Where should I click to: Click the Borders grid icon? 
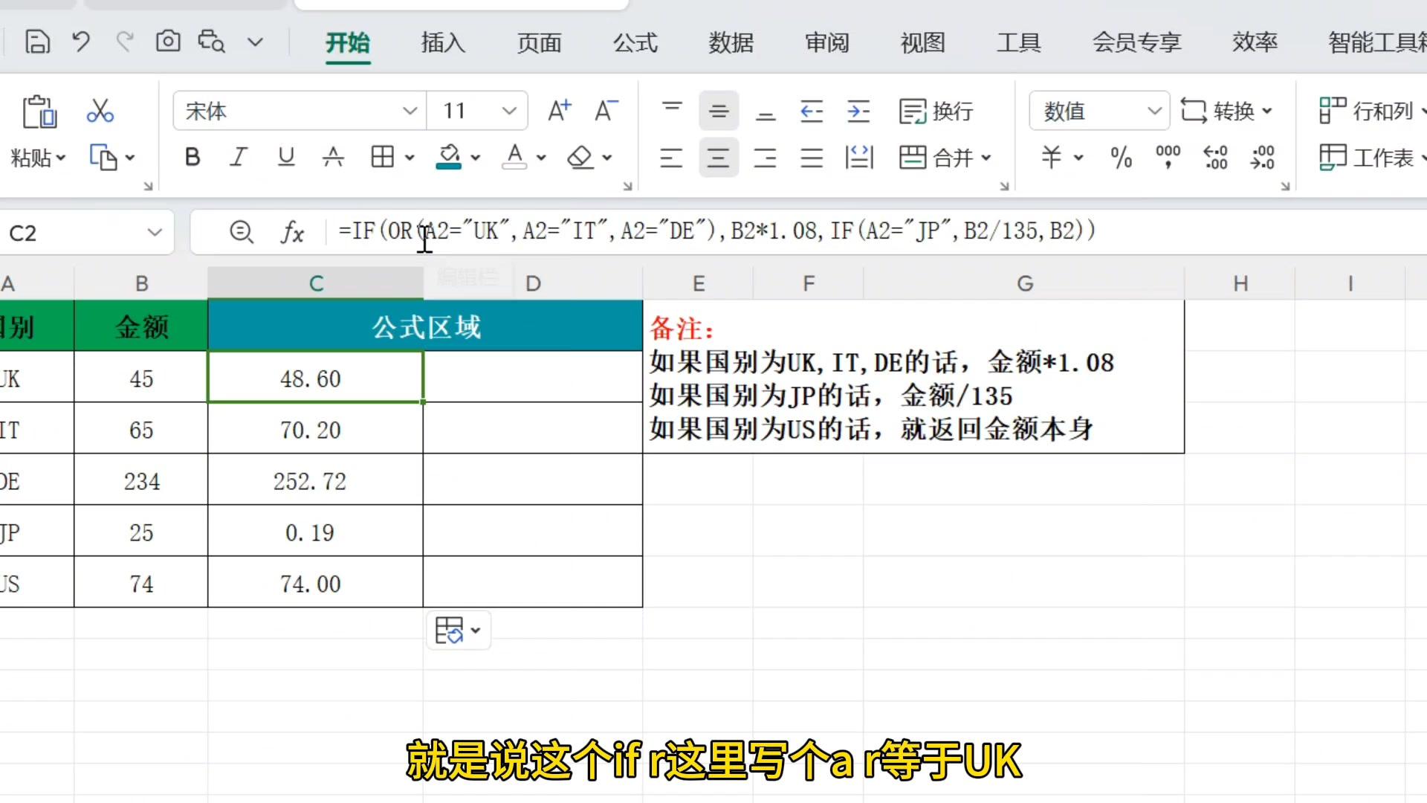tap(383, 157)
